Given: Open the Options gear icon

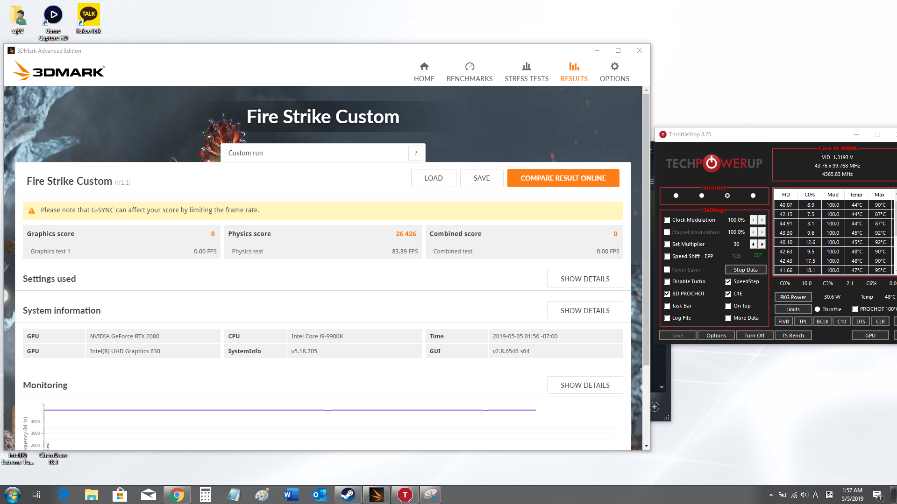Looking at the screenshot, I should click(614, 67).
